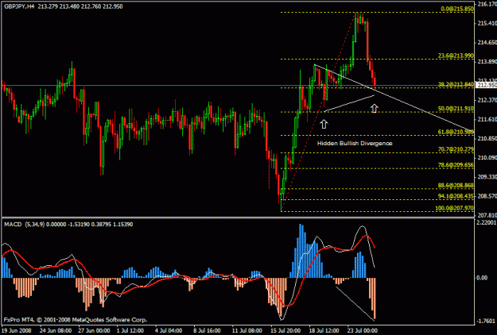Select the 70.7@210.279 retracement label

(456, 149)
